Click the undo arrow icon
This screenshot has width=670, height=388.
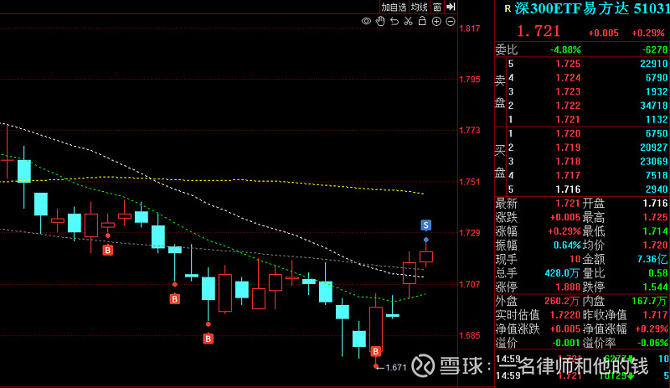(394, 22)
